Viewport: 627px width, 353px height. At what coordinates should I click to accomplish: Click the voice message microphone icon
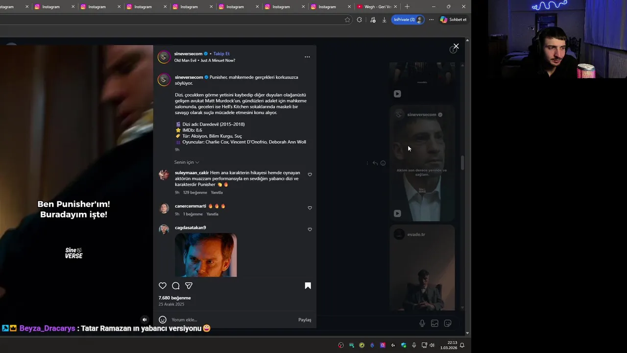(x=422, y=323)
